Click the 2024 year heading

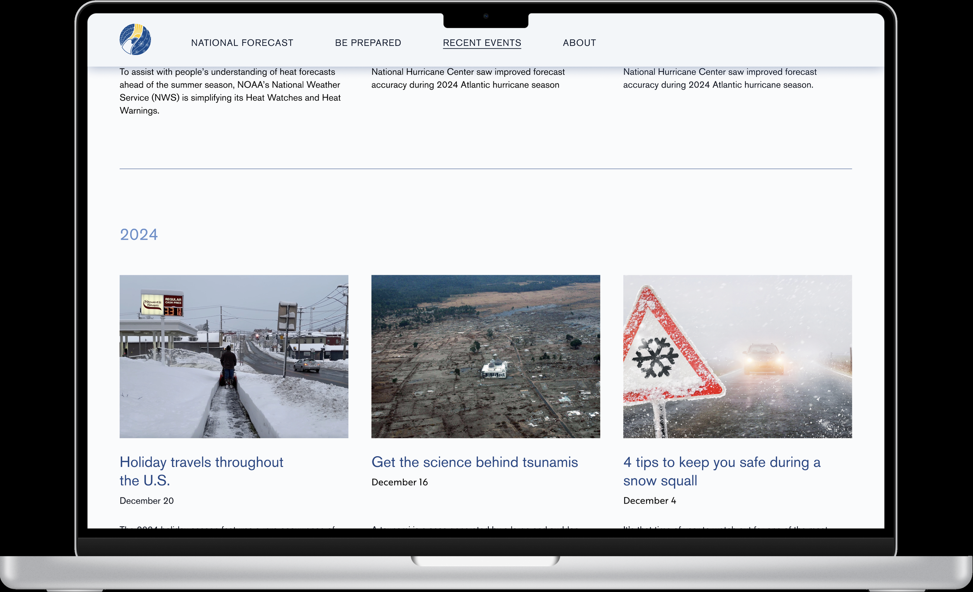pos(139,235)
